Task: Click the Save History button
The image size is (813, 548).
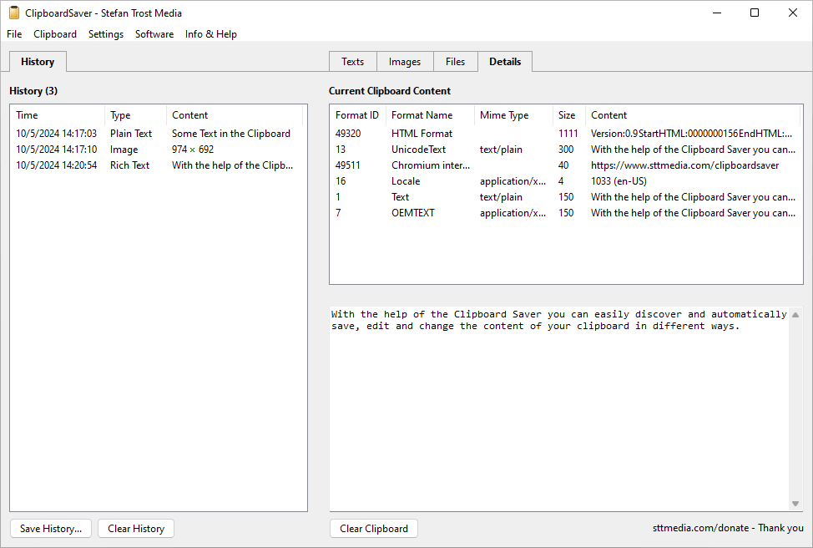Action: 51,529
